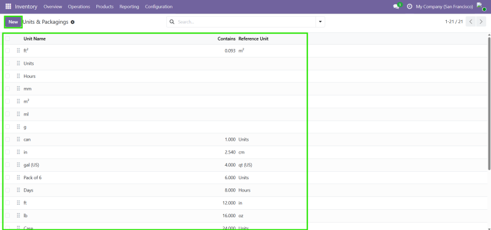The image size is (491, 230).
Task: Click the 2.540 contains value
Action: click(x=230, y=152)
